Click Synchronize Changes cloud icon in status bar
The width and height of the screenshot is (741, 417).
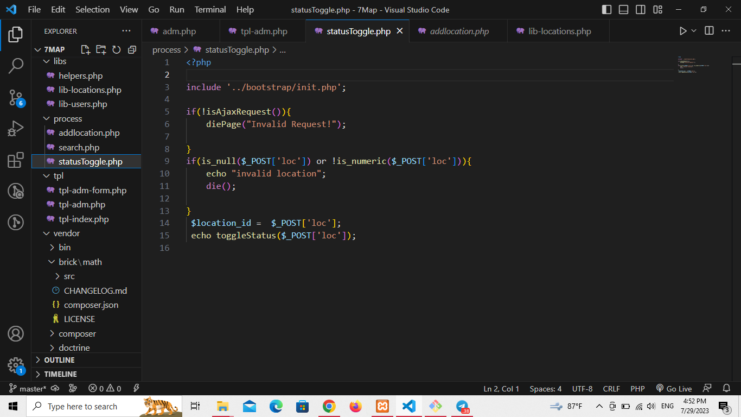point(55,389)
